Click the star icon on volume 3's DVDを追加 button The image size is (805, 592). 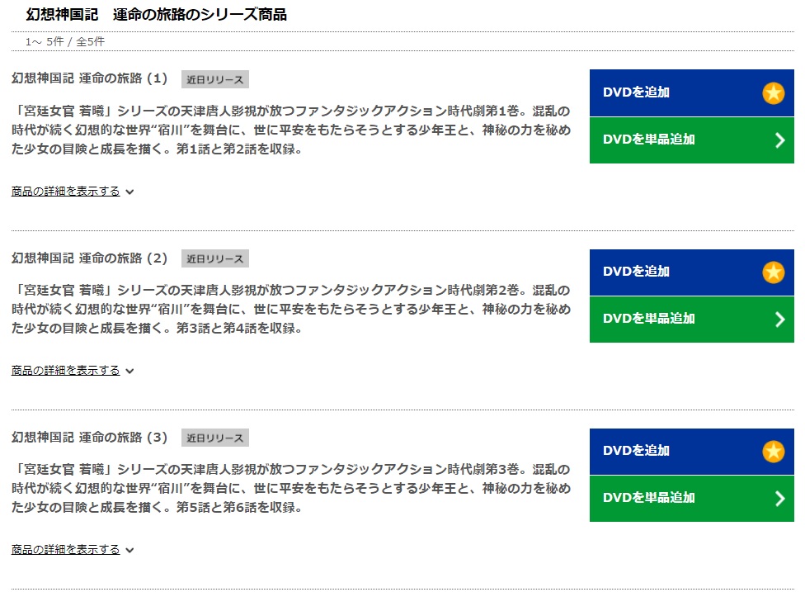pyautogui.click(x=773, y=451)
